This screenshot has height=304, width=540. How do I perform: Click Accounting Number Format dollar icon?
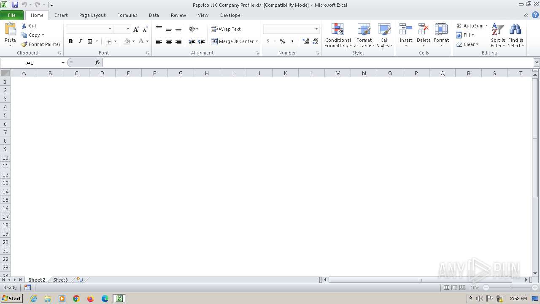(268, 41)
